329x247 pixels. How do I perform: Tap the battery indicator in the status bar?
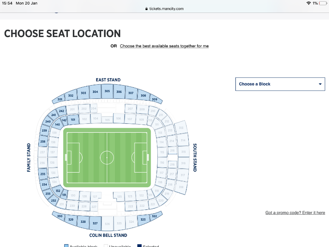point(323,3)
